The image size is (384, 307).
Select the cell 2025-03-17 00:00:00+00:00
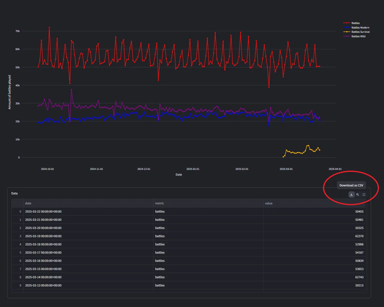(x=88, y=252)
